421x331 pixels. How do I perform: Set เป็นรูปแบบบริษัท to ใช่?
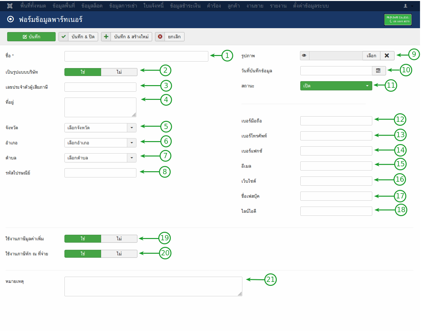83,72
